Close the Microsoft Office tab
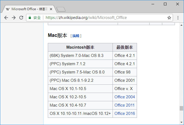The height and width of the screenshot is (125, 184). (51, 9)
